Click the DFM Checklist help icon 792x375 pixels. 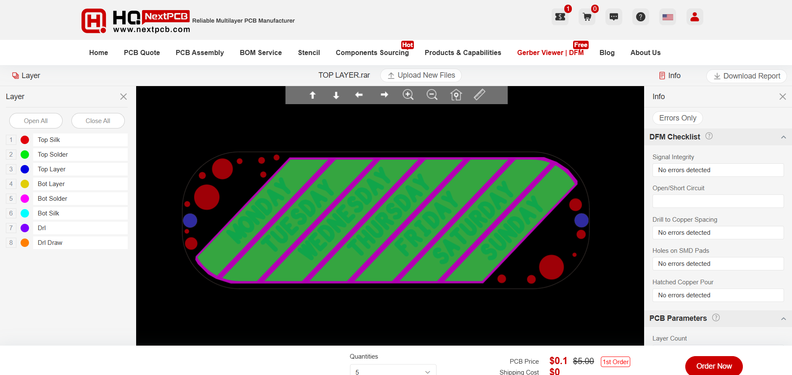pos(709,136)
